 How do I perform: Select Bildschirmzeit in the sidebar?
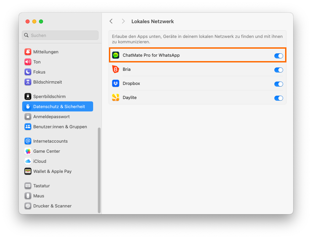point(58,82)
